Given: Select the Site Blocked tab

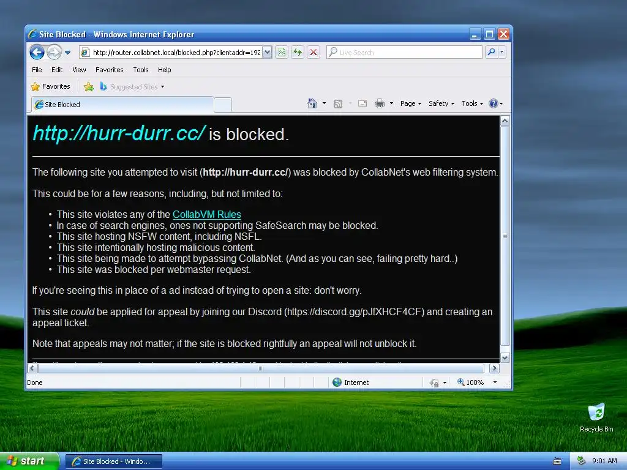Looking at the screenshot, I should 122,105.
